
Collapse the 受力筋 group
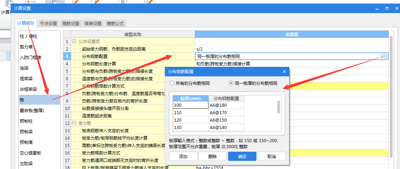click(74, 123)
